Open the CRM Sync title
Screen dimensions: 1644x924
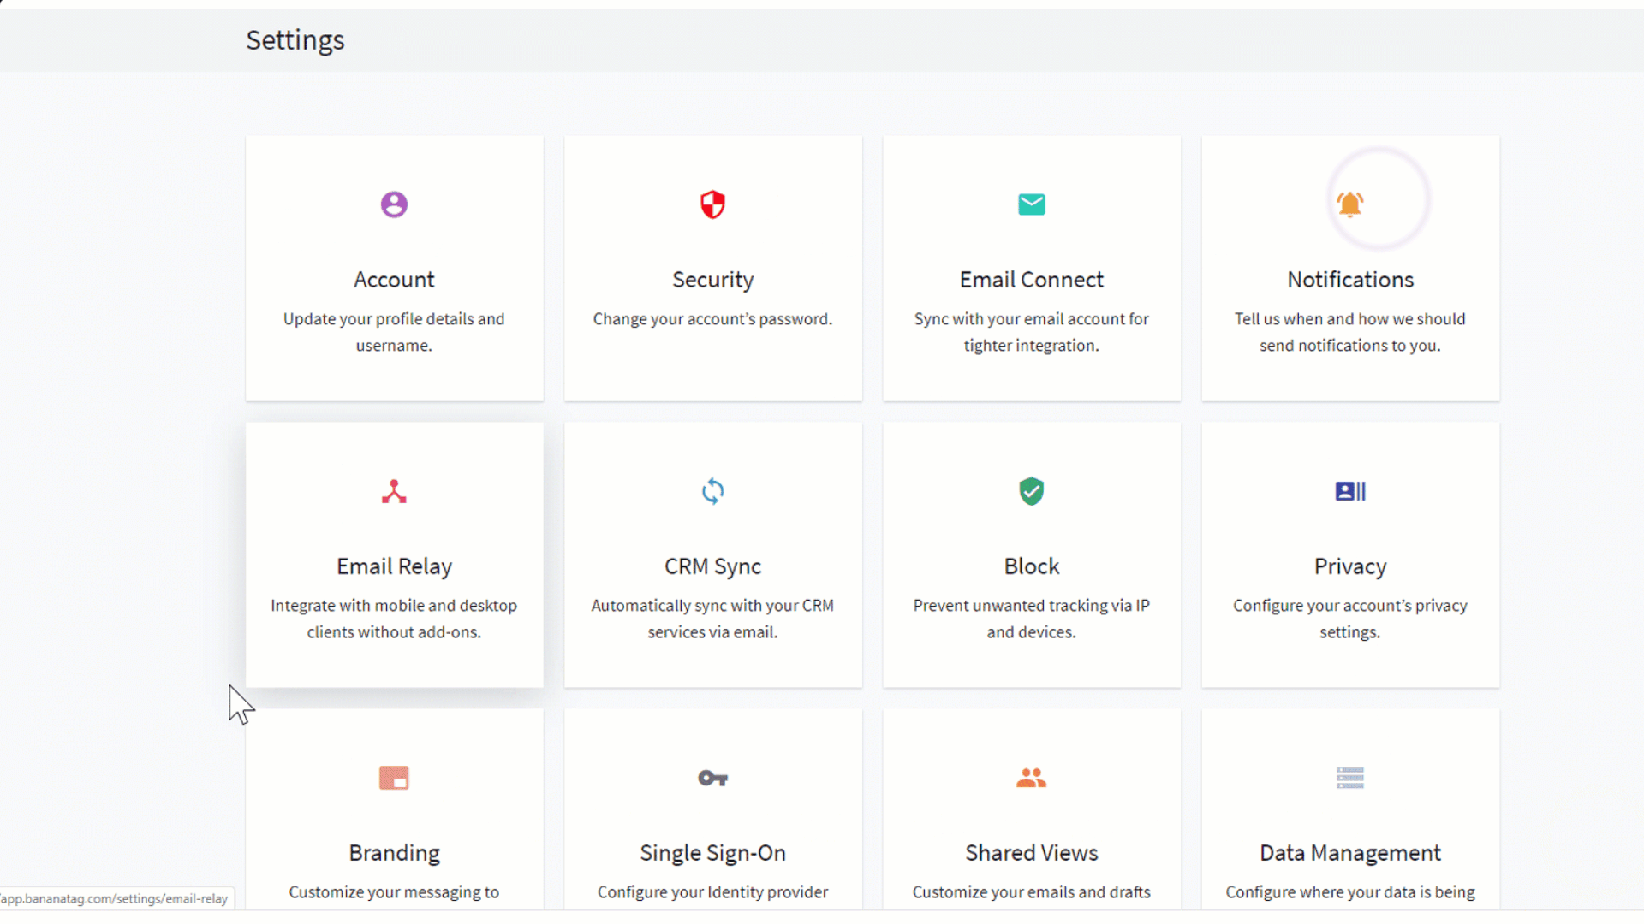[x=712, y=566]
